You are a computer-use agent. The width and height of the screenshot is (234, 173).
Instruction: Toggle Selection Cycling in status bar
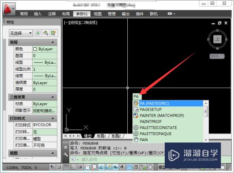click(144, 167)
